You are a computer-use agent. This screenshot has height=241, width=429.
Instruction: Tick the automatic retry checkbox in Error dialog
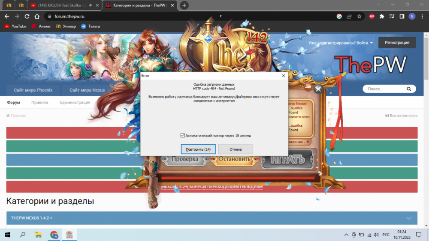(x=183, y=135)
